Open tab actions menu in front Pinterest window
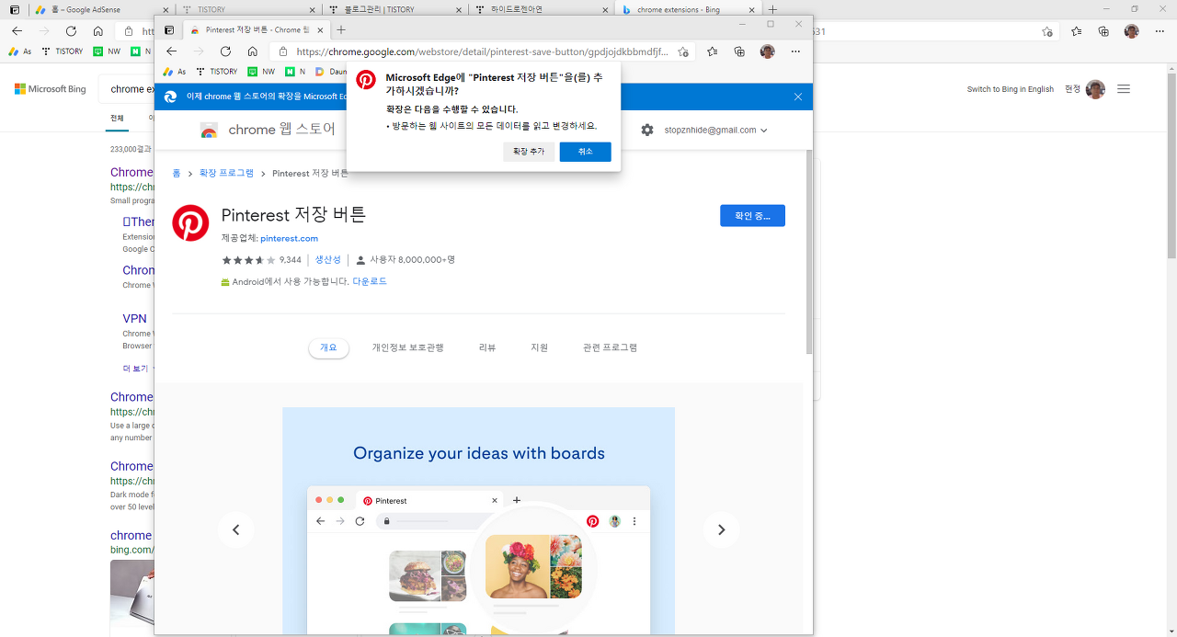Viewport: 1177px width, 637px height. tap(169, 30)
